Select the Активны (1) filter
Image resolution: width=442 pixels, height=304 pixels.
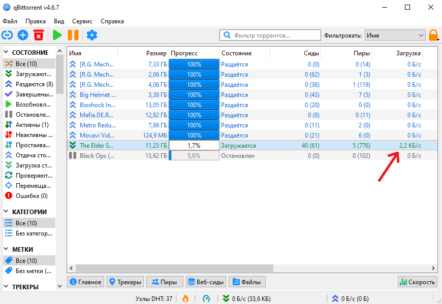click(29, 125)
